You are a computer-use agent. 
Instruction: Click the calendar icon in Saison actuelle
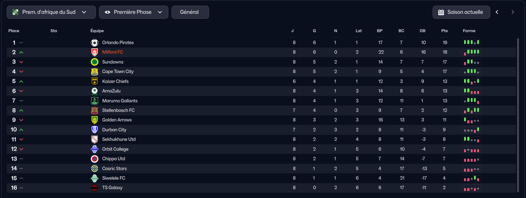[441, 12]
